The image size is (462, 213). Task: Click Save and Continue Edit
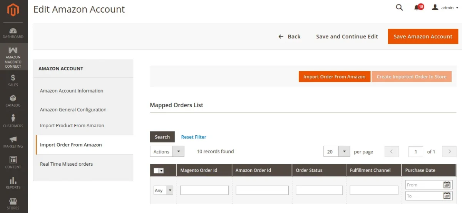coord(347,37)
